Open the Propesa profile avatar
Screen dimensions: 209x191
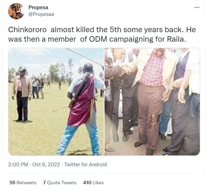(16, 11)
